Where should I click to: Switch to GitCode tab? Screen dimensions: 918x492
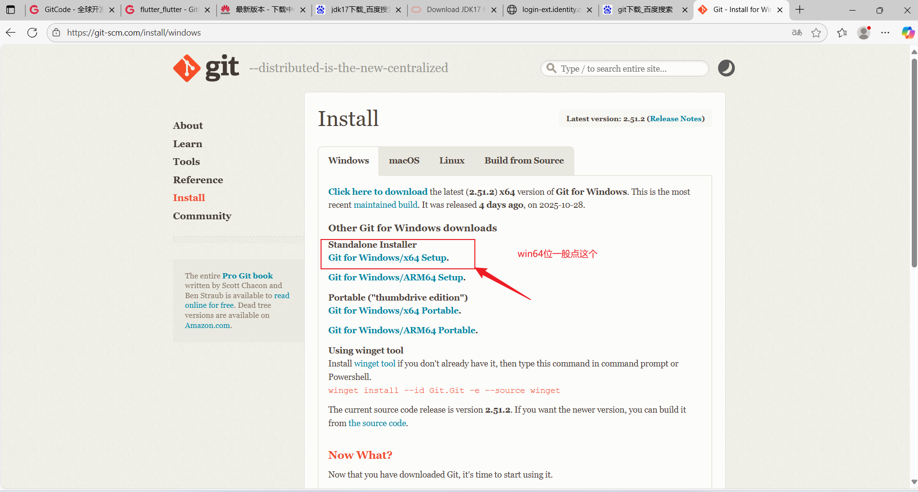pos(73,10)
